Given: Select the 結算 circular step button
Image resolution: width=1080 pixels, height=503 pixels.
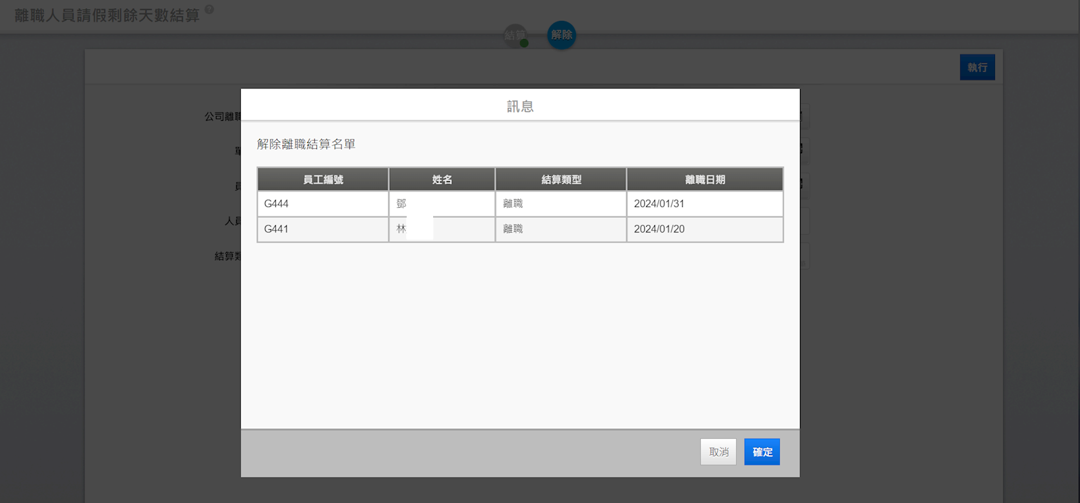Looking at the screenshot, I should (516, 35).
